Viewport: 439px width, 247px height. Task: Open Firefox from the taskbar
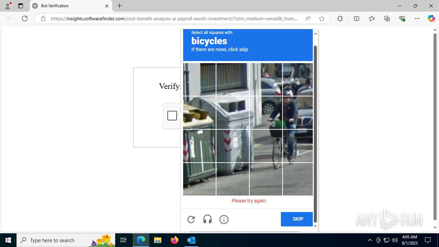click(x=175, y=240)
